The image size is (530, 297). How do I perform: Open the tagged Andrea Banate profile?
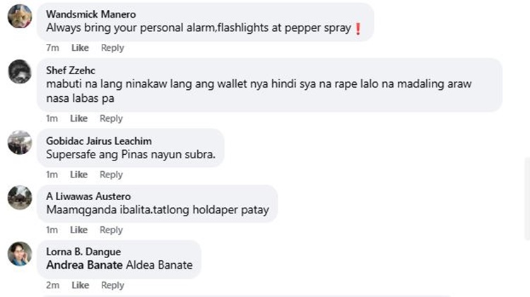click(x=85, y=265)
